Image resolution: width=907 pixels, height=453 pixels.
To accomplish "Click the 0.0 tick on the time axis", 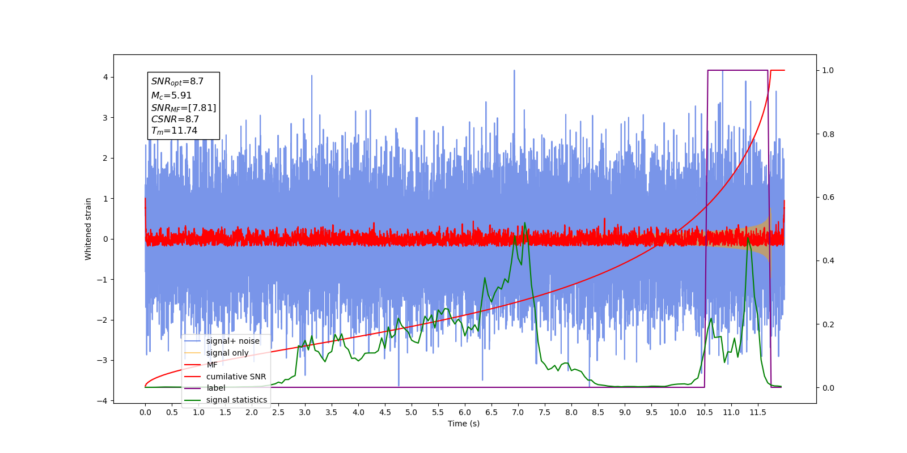I will (145, 412).
